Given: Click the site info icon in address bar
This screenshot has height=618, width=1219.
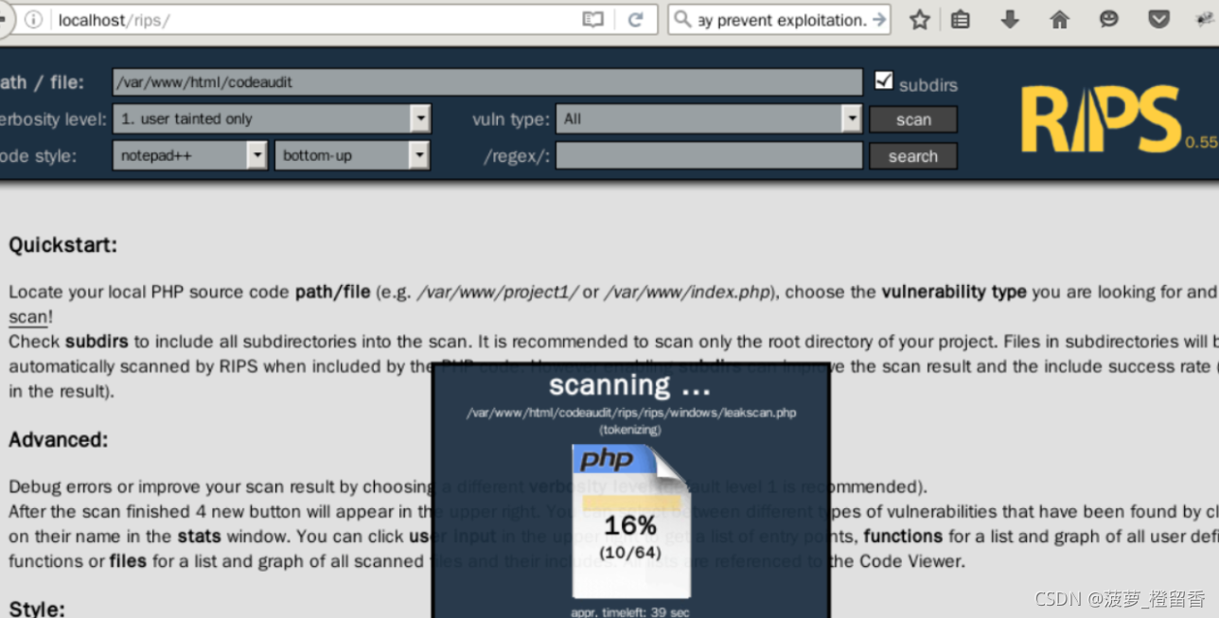Looking at the screenshot, I should click(x=33, y=20).
